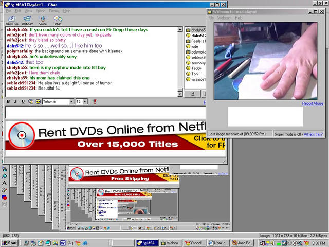The width and height of the screenshot is (329, 247).
Task: Open the Help menu in Webcam window
Action: (239, 18)
